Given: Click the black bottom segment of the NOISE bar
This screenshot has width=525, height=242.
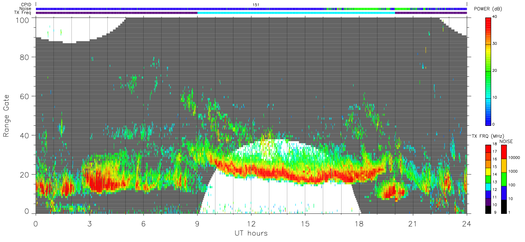Looking at the screenshot, I should (x=503, y=207).
